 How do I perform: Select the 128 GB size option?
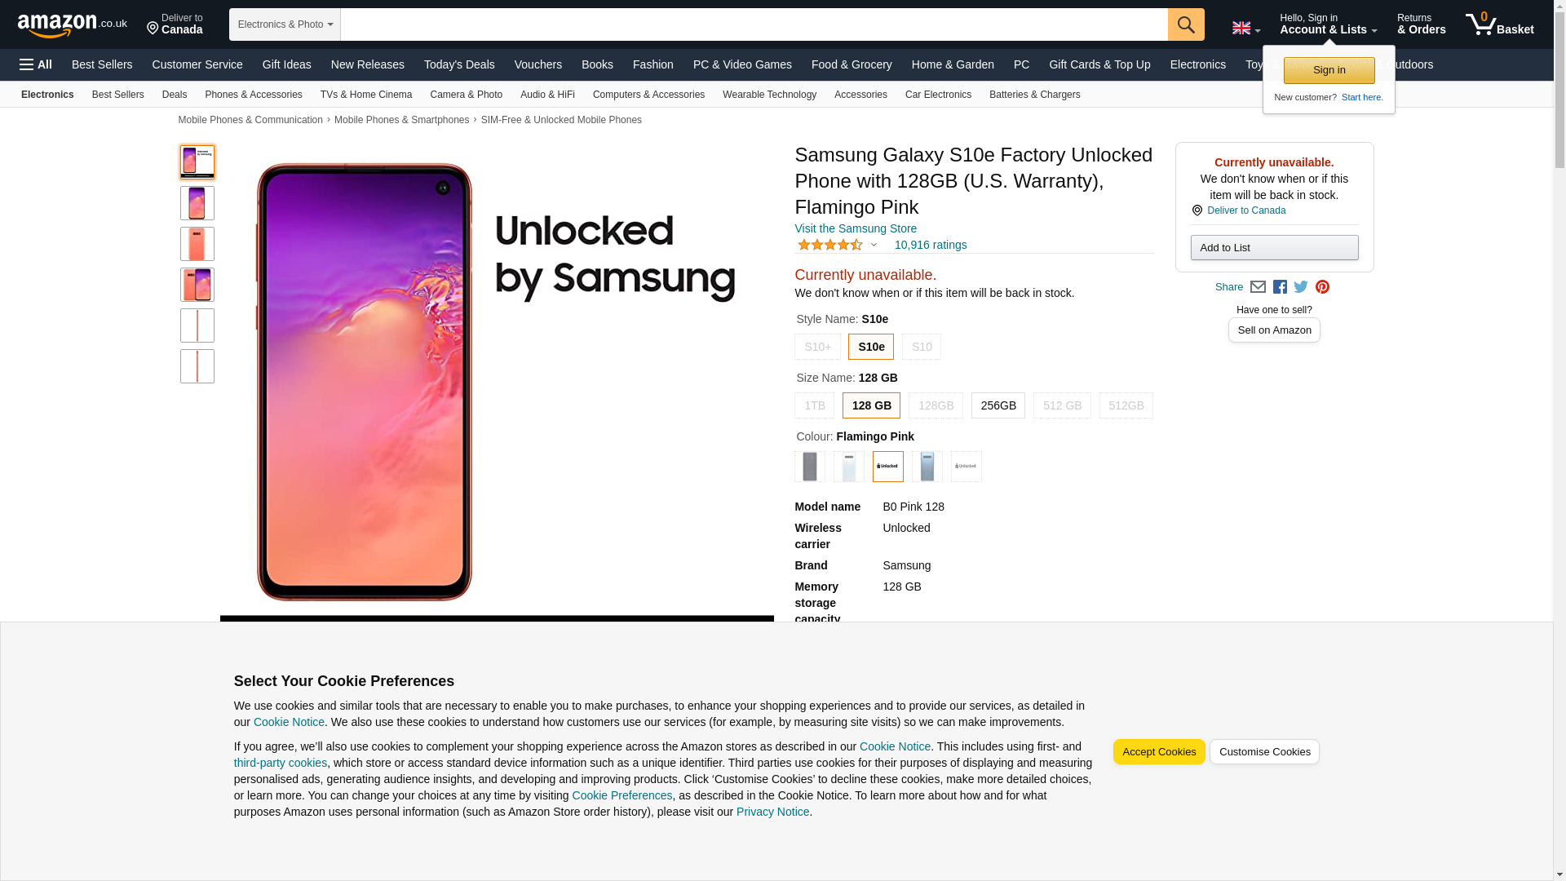(x=871, y=405)
